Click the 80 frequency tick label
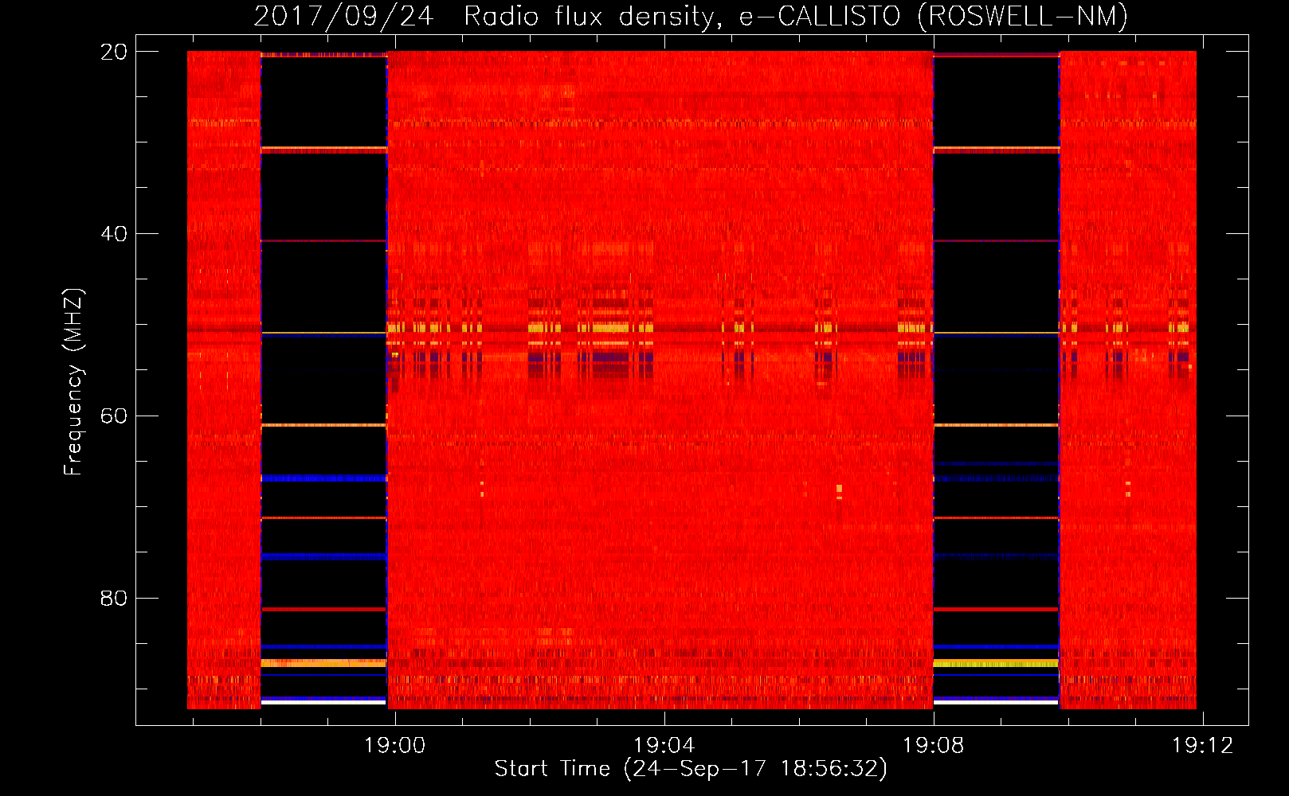Screen dimensions: 1289x796 tap(113, 598)
